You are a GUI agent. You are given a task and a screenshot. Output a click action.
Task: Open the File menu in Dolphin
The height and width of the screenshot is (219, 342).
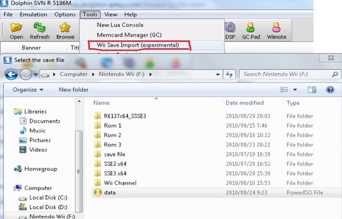pos(8,15)
